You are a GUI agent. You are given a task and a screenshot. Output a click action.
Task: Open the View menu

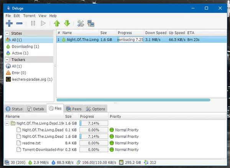[43, 16]
